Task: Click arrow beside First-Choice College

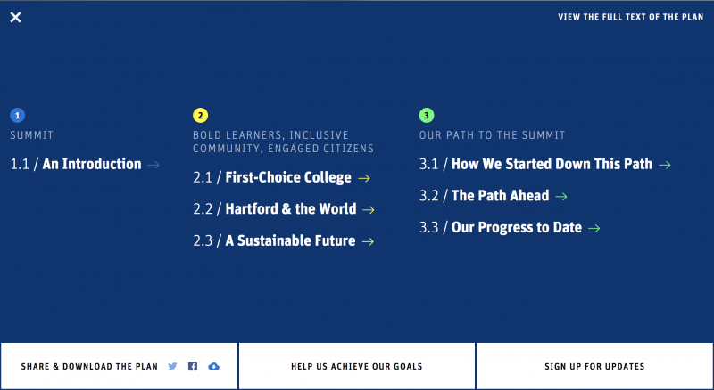Action: 364,178
